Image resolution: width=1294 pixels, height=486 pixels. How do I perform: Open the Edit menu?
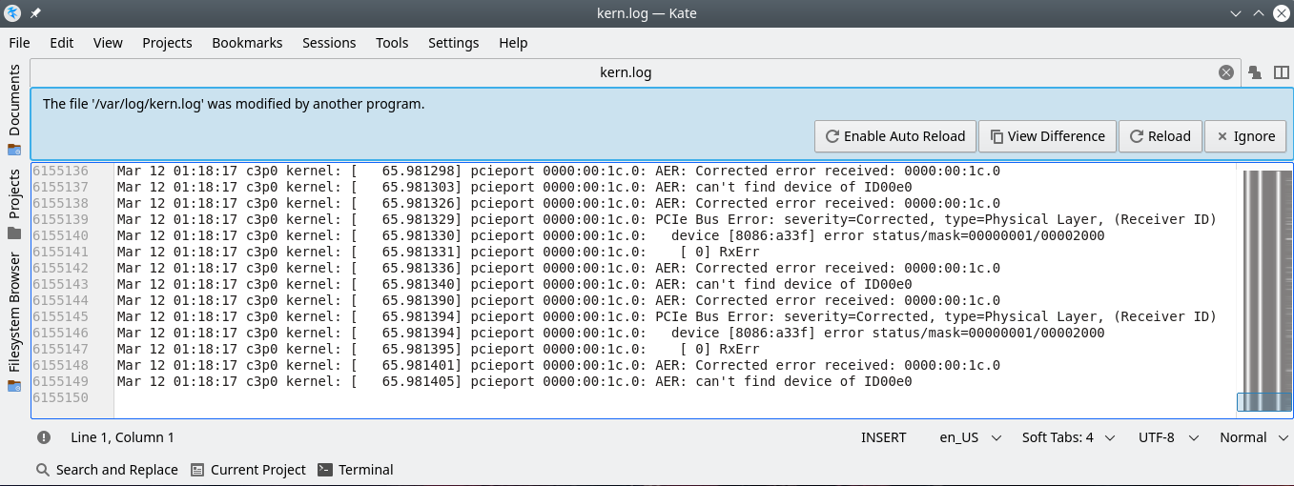(x=62, y=43)
